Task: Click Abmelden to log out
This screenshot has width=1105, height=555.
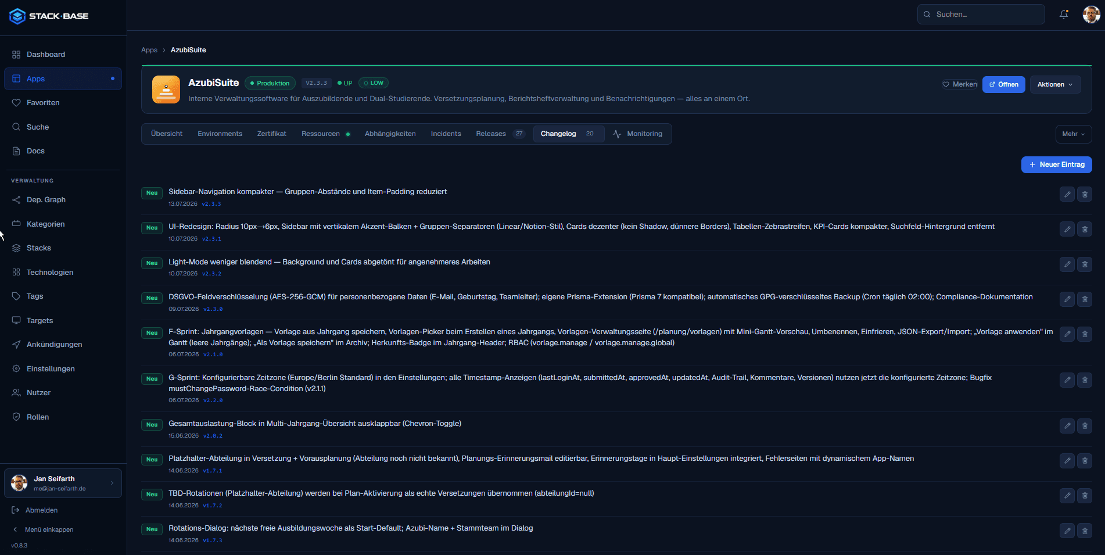Action: point(35,510)
